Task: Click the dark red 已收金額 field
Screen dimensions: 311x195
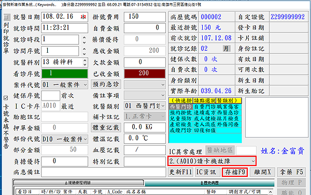Action: tap(145, 73)
